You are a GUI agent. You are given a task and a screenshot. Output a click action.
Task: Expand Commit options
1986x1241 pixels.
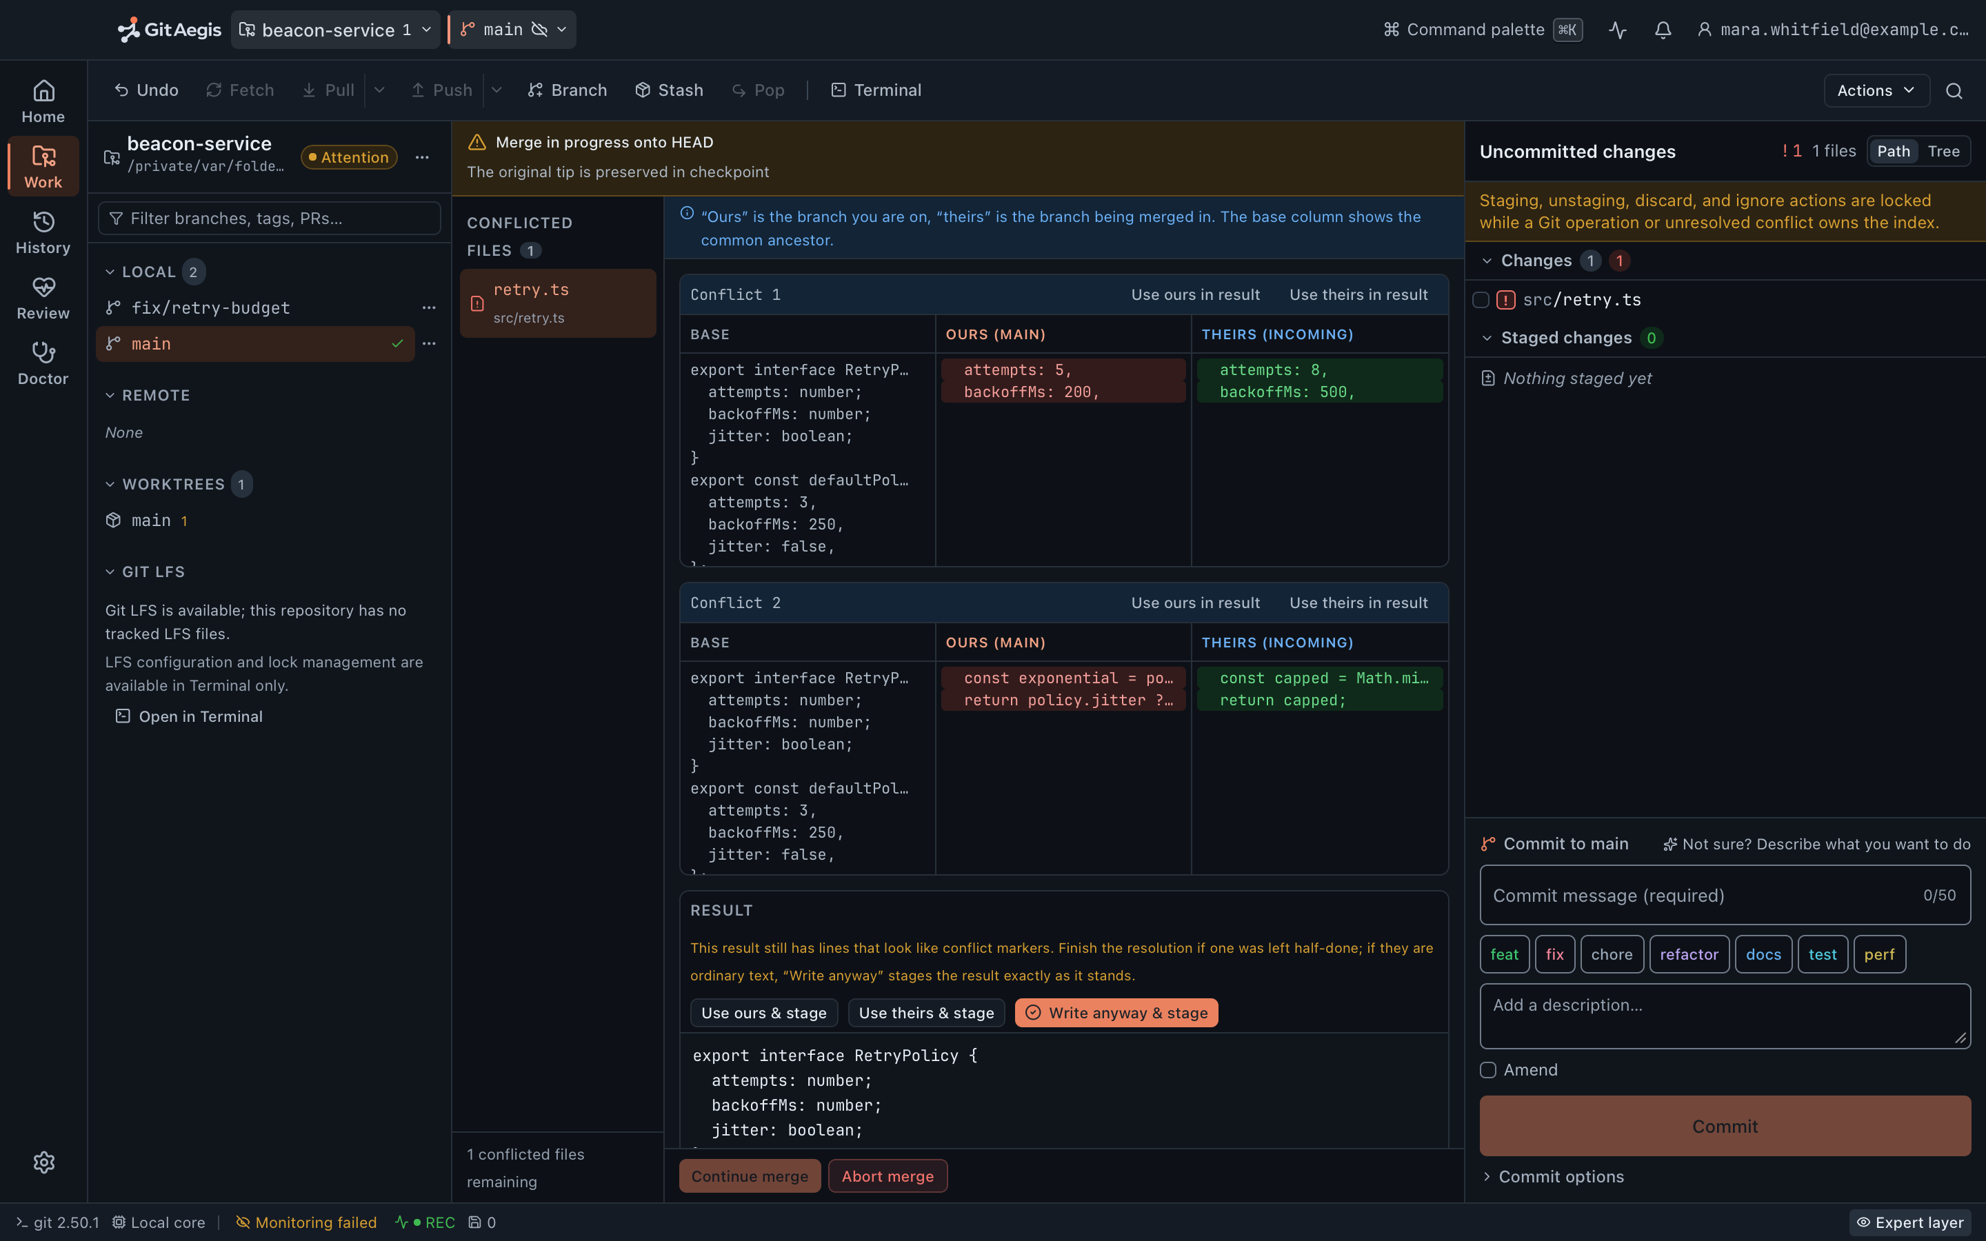pyautogui.click(x=1552, y=1176)
